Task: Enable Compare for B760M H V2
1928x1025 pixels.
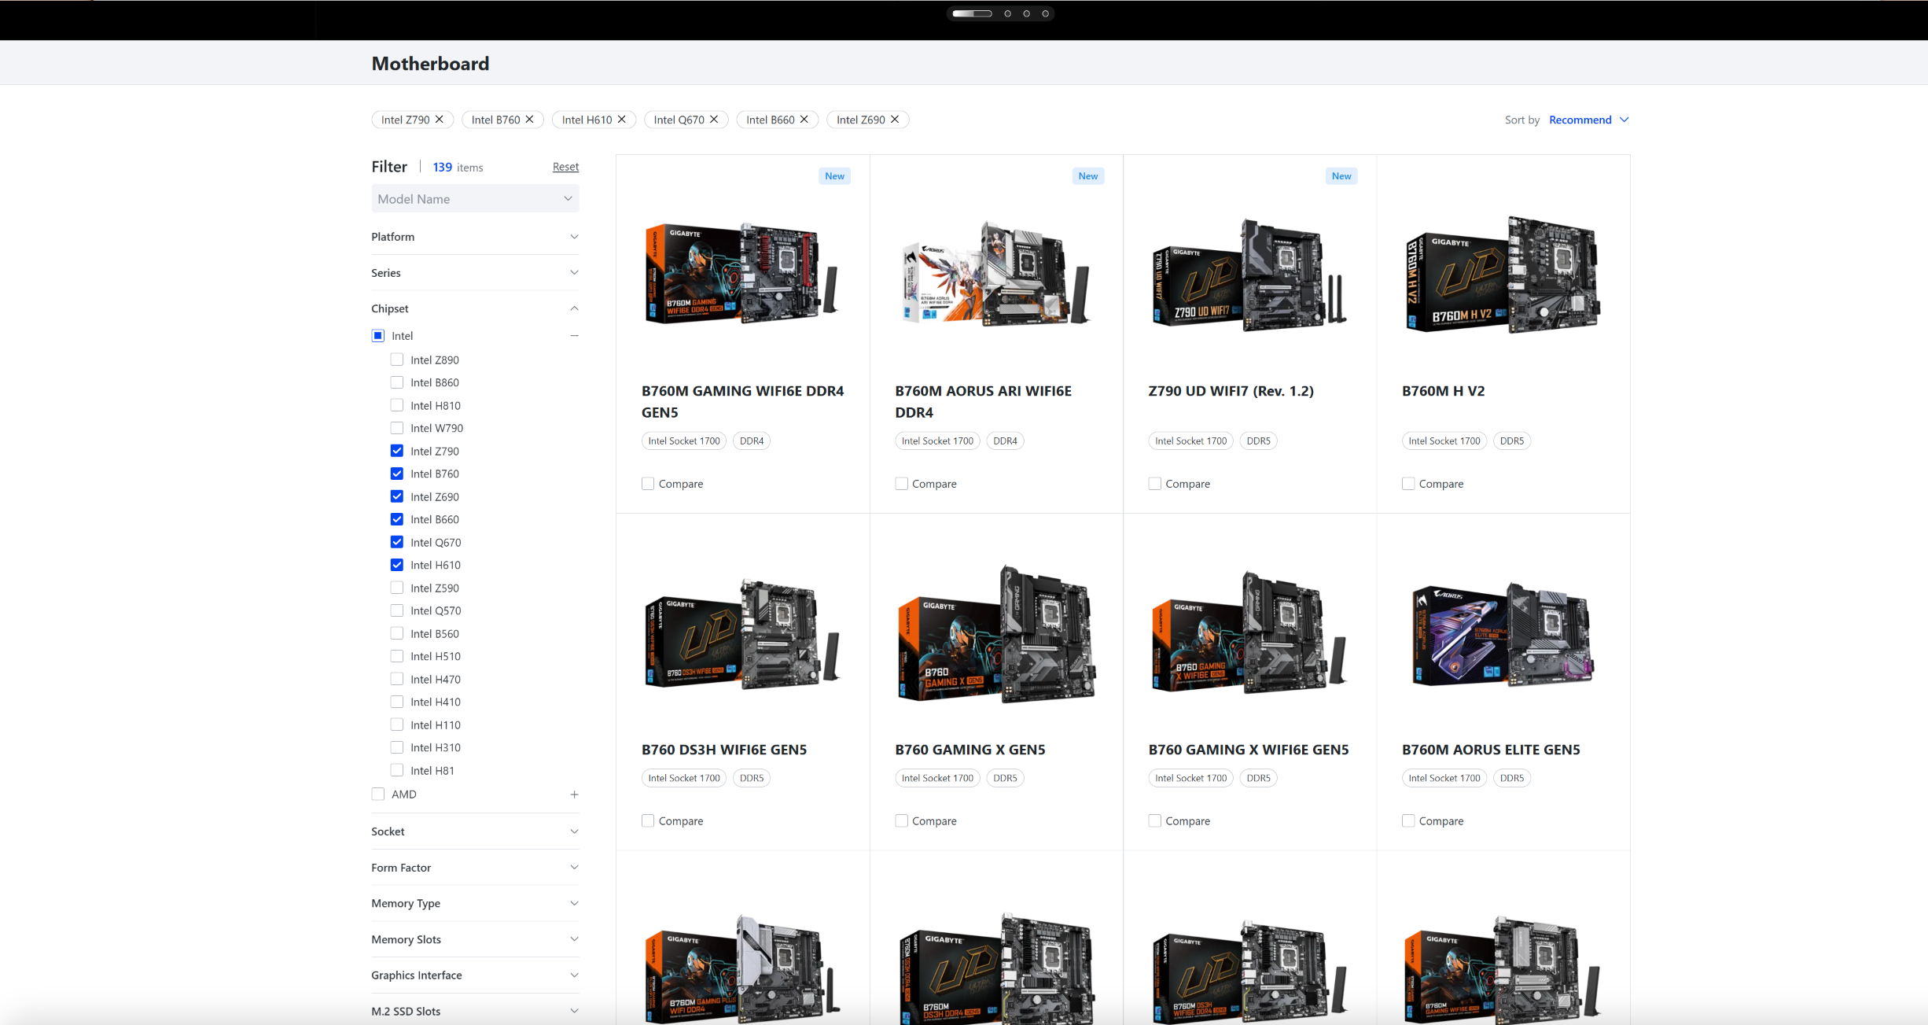Action: (1408, 484)
